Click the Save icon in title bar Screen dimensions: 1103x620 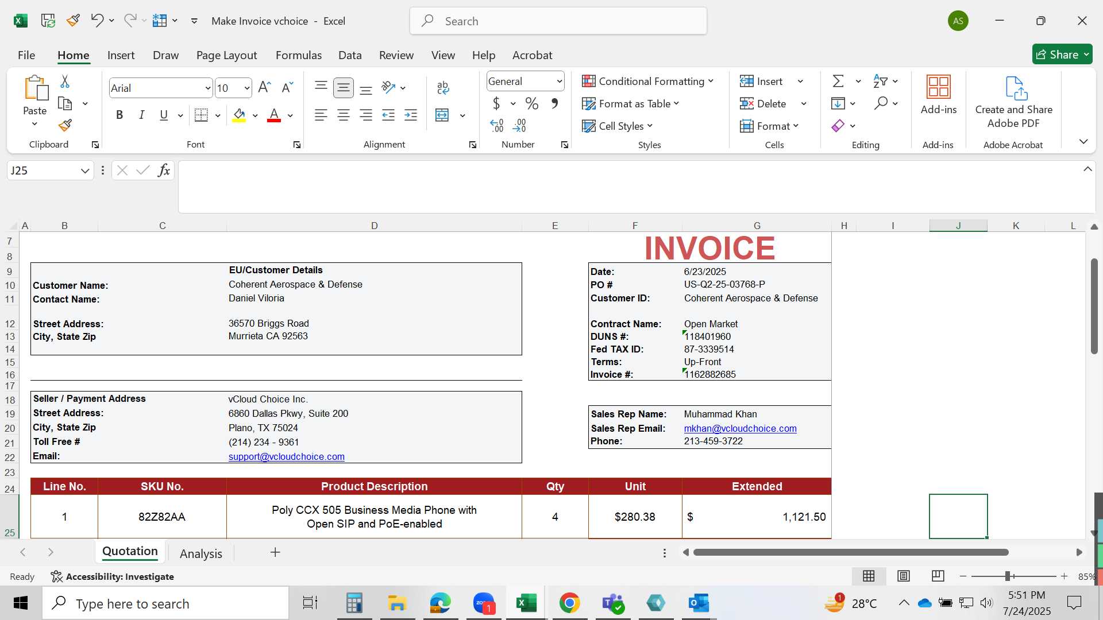[48, 21]
